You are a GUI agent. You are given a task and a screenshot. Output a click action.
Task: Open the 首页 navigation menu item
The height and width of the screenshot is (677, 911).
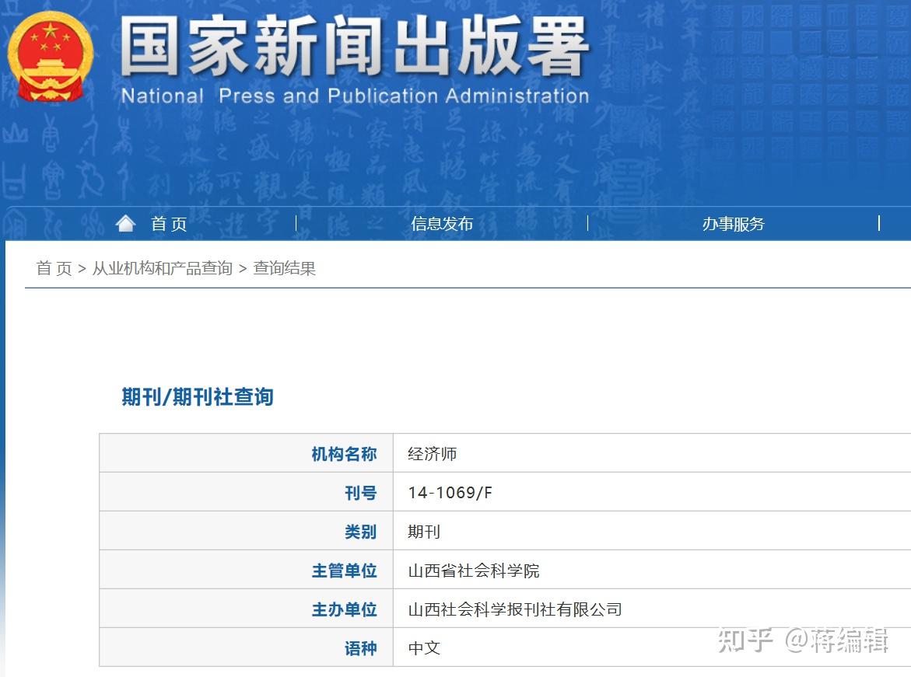tap(169, 224)
